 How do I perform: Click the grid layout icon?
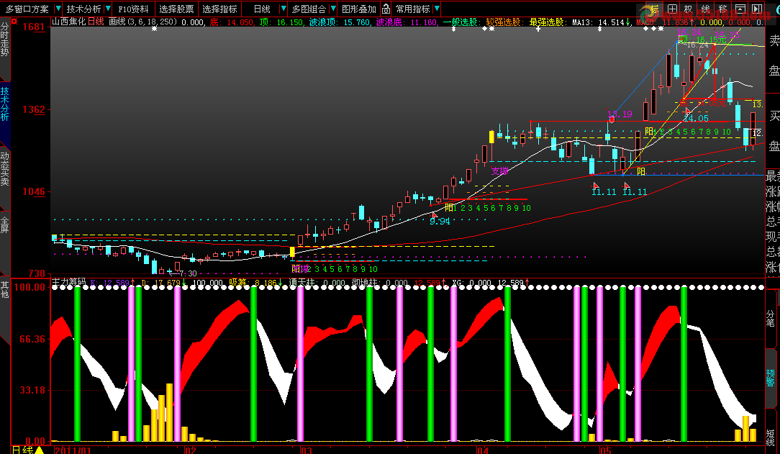(x=672, y=9)
